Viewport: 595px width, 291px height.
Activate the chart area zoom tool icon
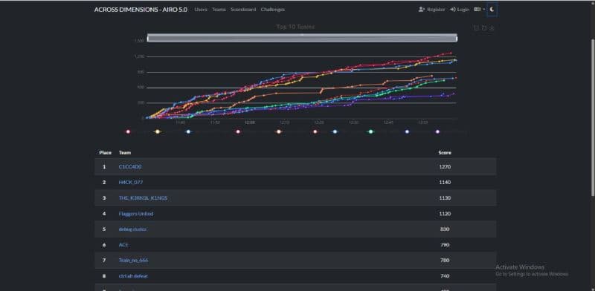click(x=476, y=27)
